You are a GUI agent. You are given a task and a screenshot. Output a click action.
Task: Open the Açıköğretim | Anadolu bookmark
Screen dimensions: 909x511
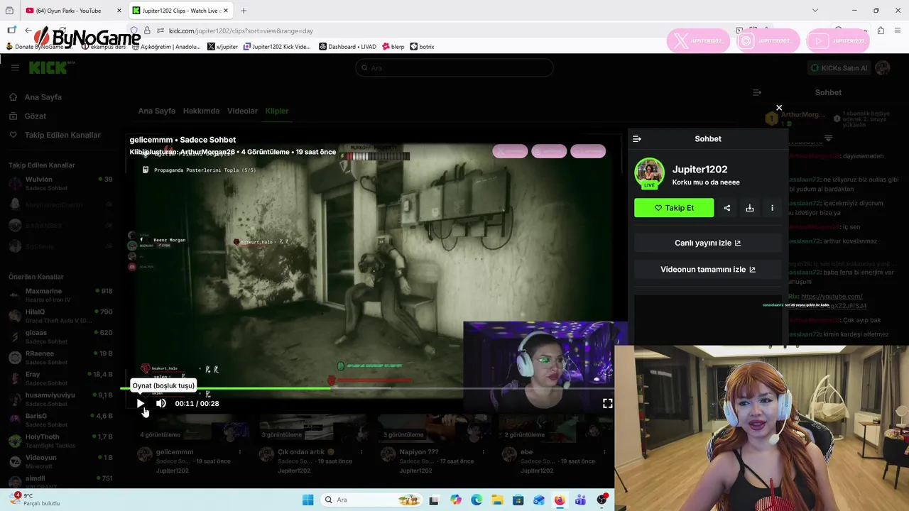(x=166, y=47)
